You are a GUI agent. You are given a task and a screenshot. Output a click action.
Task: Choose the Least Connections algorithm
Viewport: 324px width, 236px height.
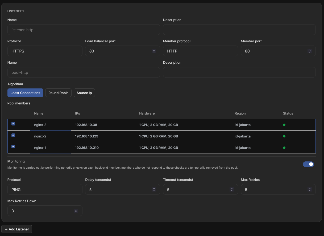tap(25, 93)
